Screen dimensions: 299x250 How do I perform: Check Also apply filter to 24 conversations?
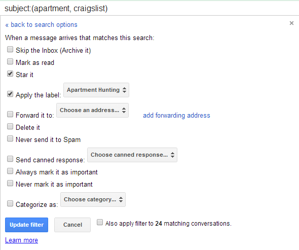point(100,222)
